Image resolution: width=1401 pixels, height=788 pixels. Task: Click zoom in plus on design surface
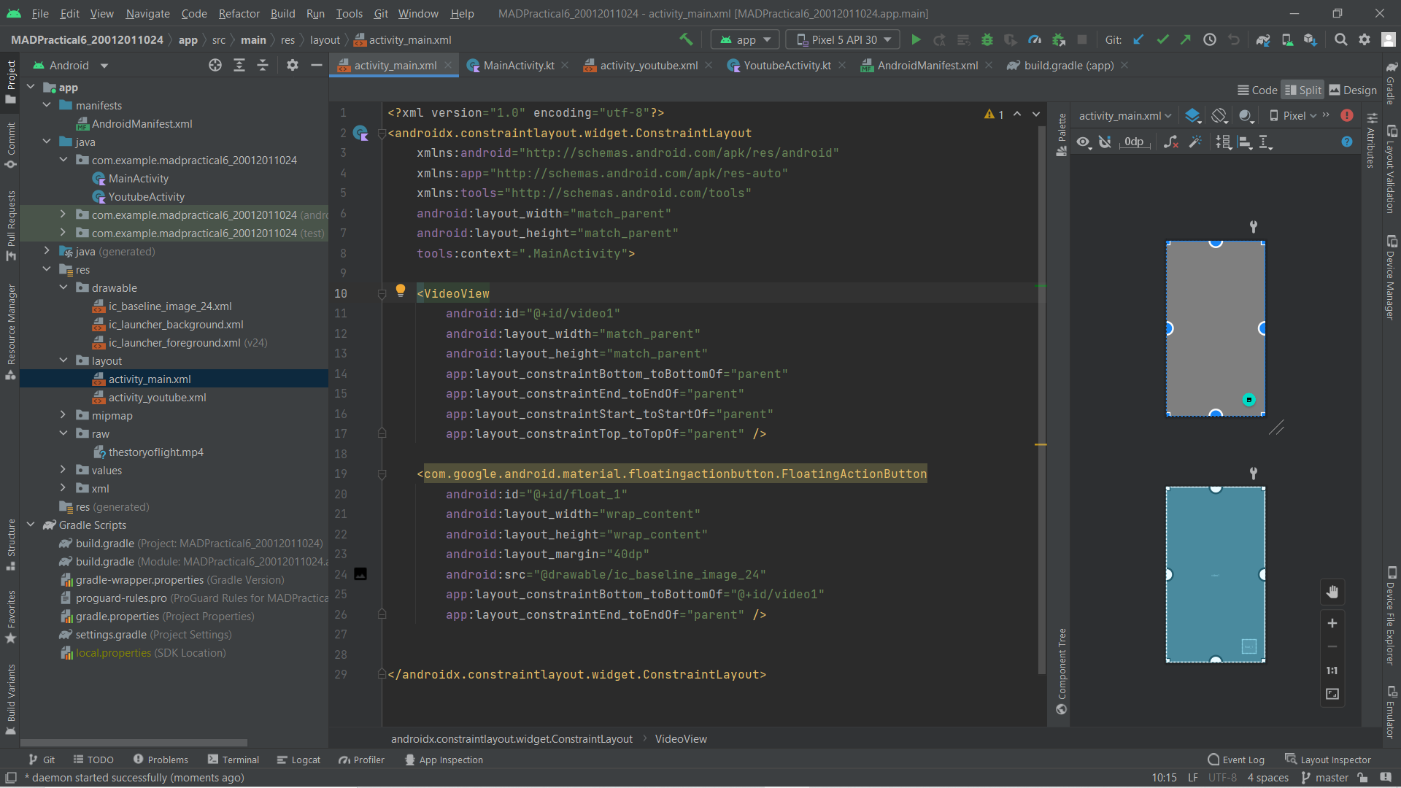click(x=1332, y=623)
